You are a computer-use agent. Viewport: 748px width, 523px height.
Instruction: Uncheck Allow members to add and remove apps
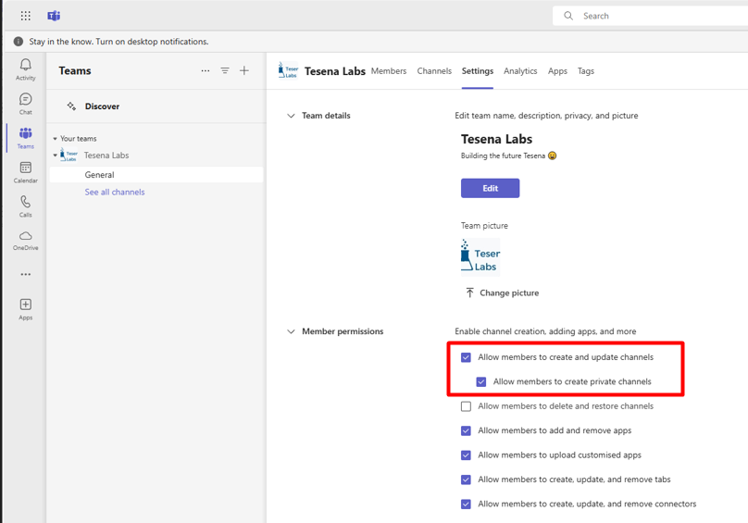466,430
